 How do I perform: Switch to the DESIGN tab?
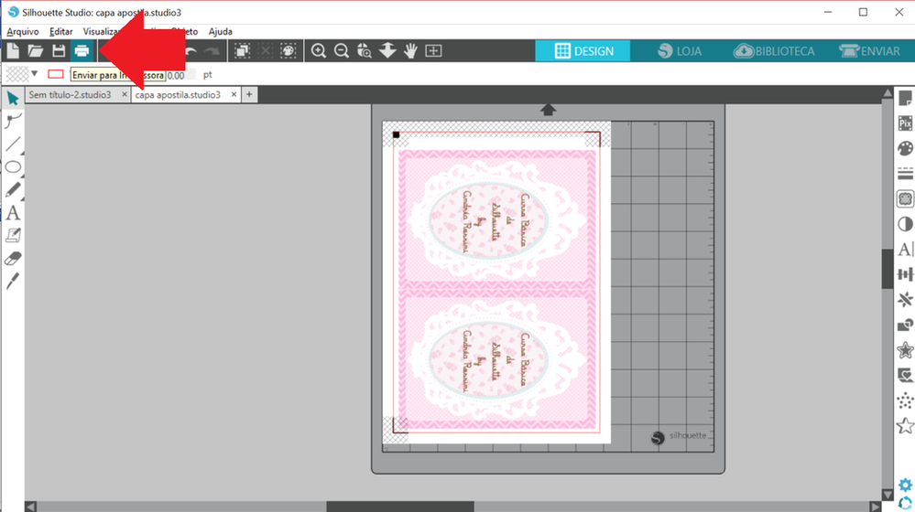tap(583, 51)
